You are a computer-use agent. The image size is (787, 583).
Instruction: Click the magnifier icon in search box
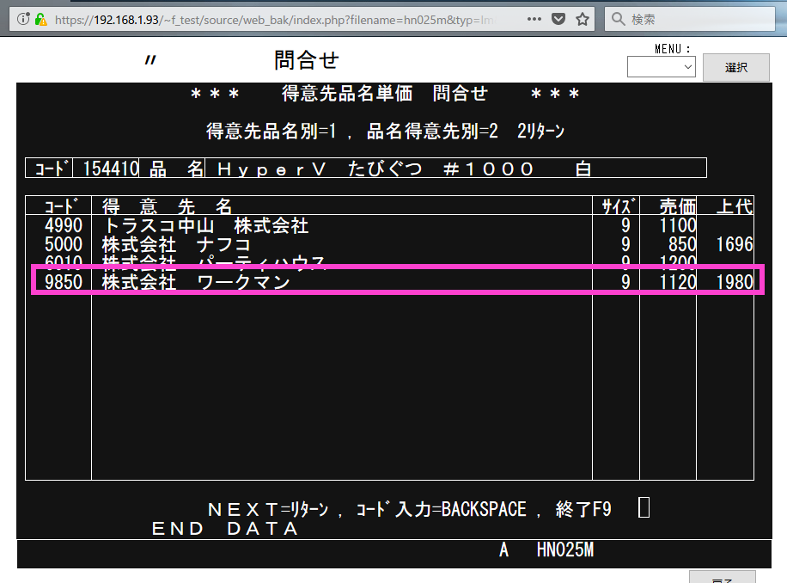[x=619, y=19]
